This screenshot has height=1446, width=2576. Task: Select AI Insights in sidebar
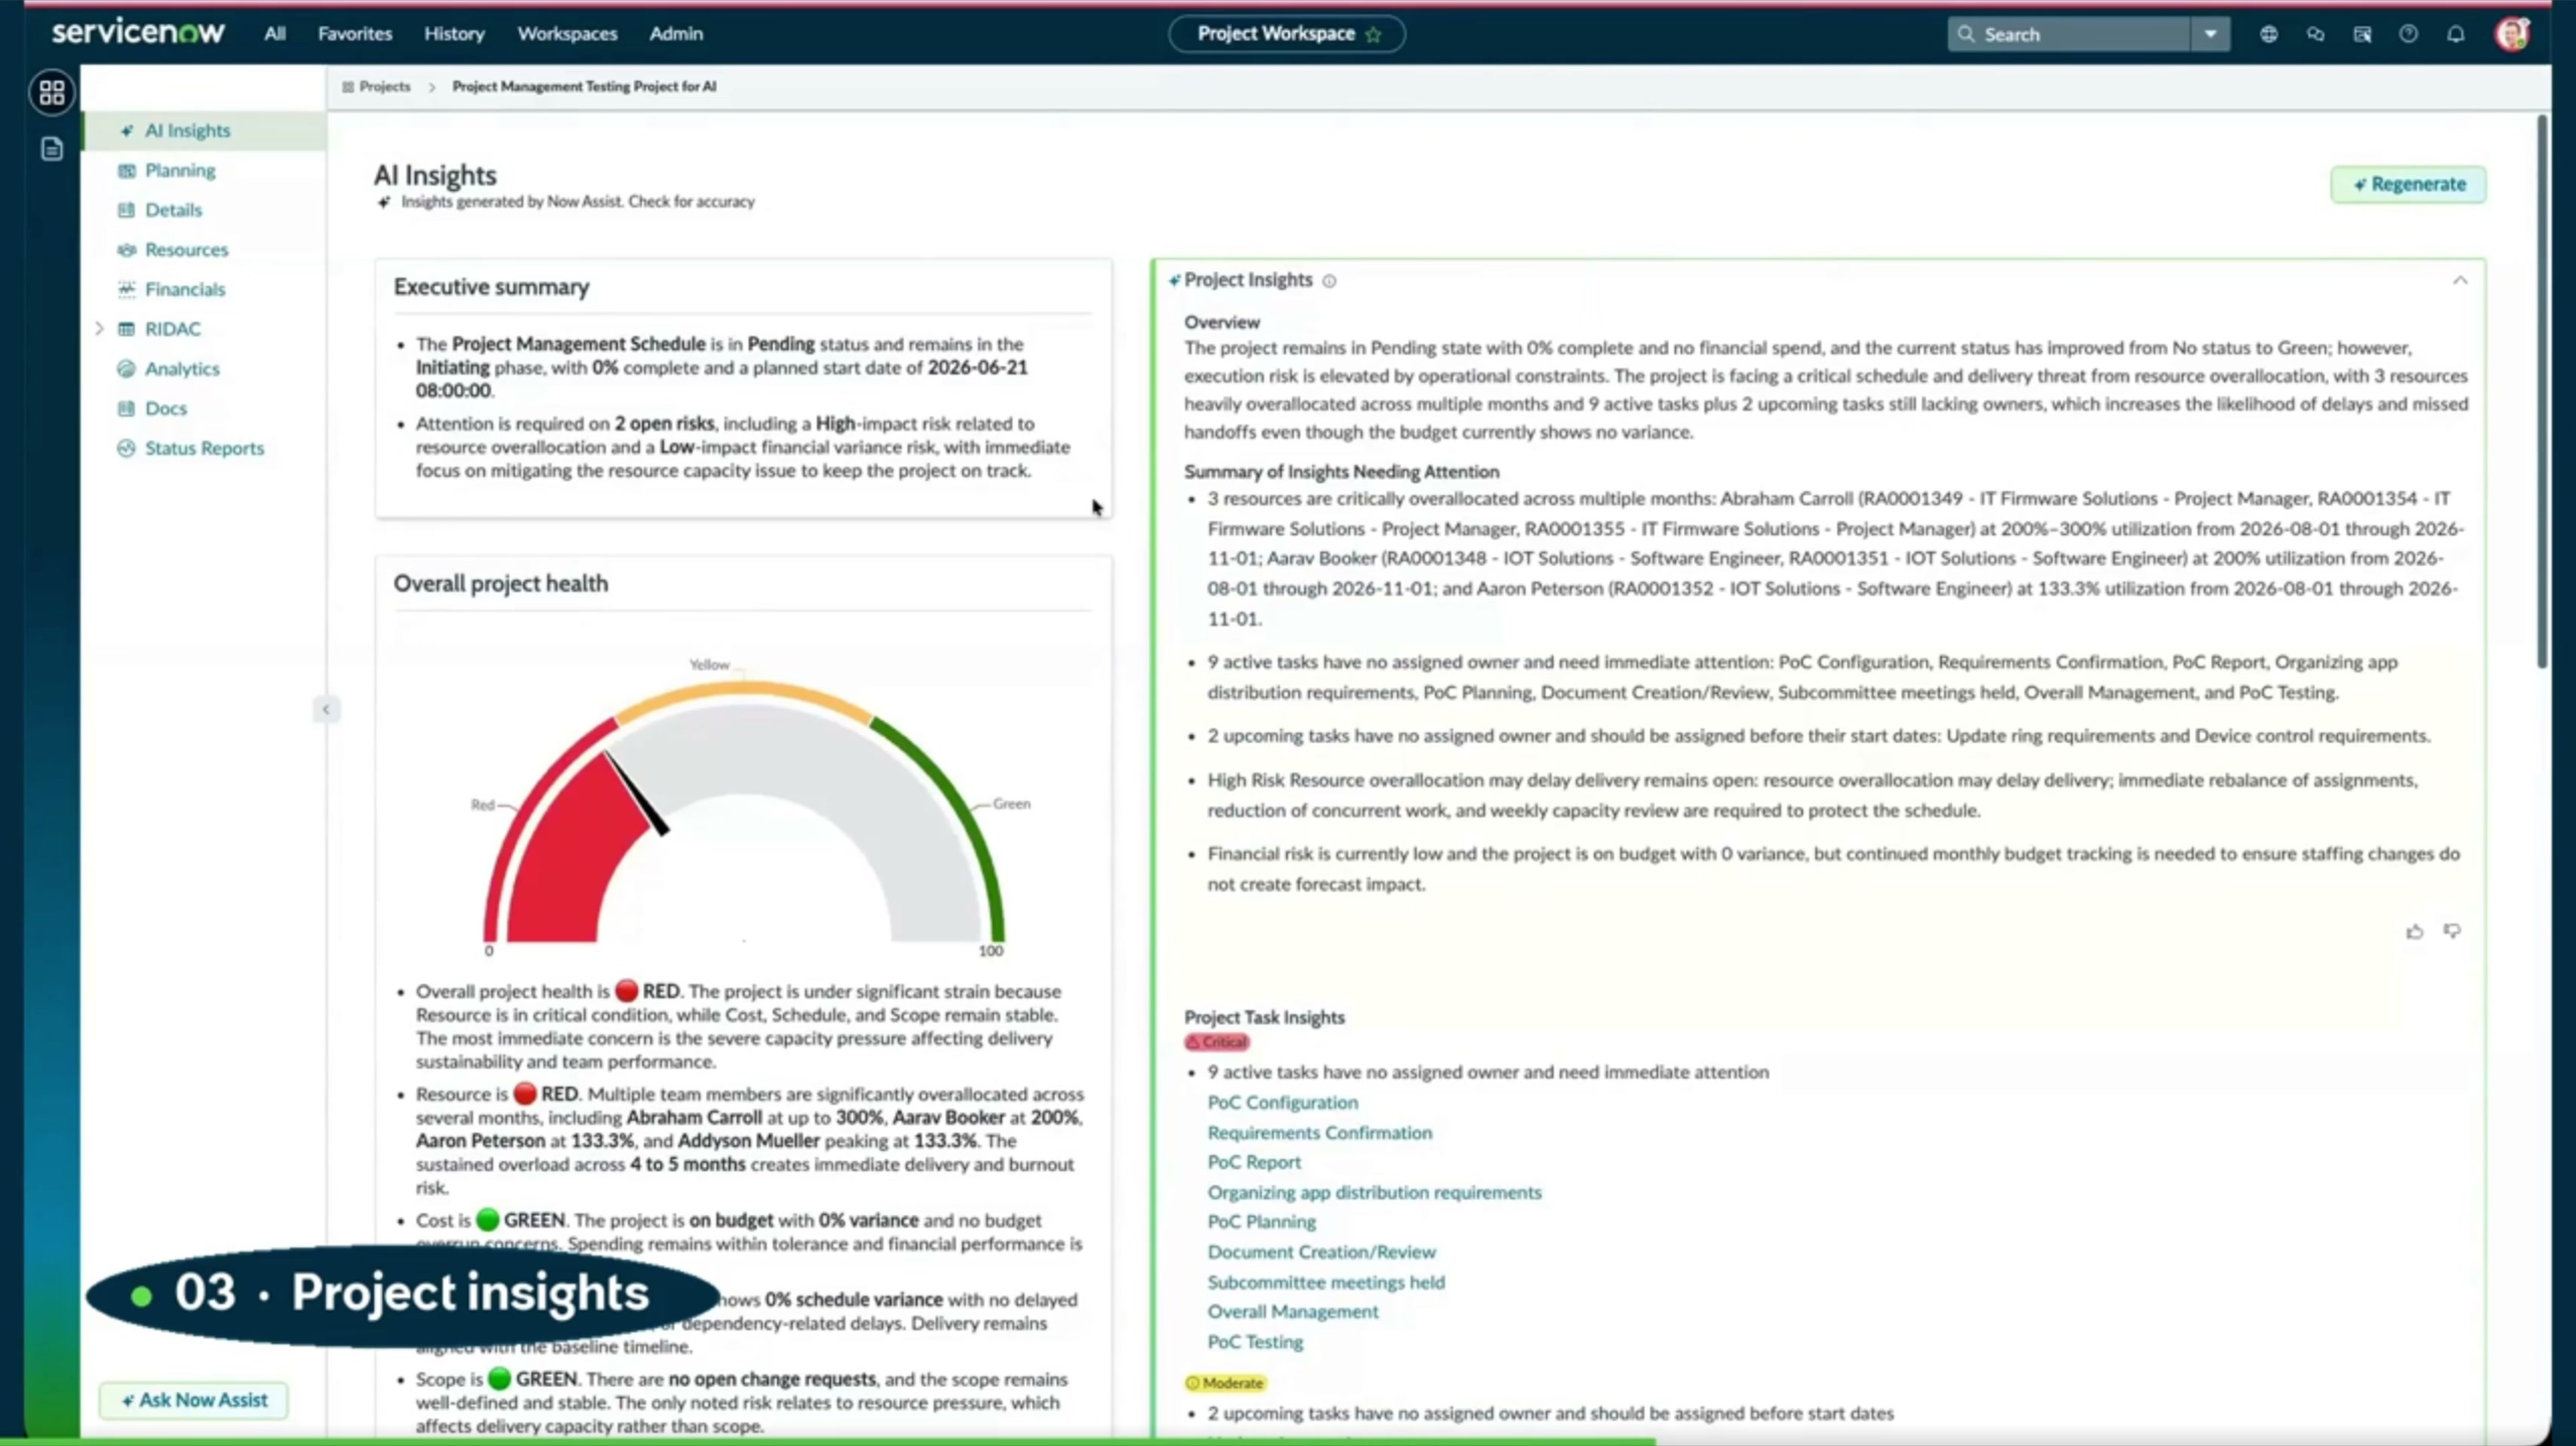204,131
